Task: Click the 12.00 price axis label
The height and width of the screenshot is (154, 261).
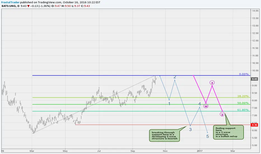Action: 255,41
